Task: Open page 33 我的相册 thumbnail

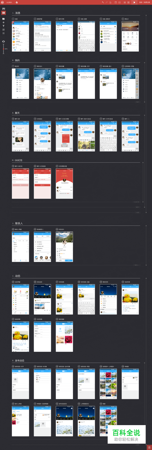Action: click(64, 336)
